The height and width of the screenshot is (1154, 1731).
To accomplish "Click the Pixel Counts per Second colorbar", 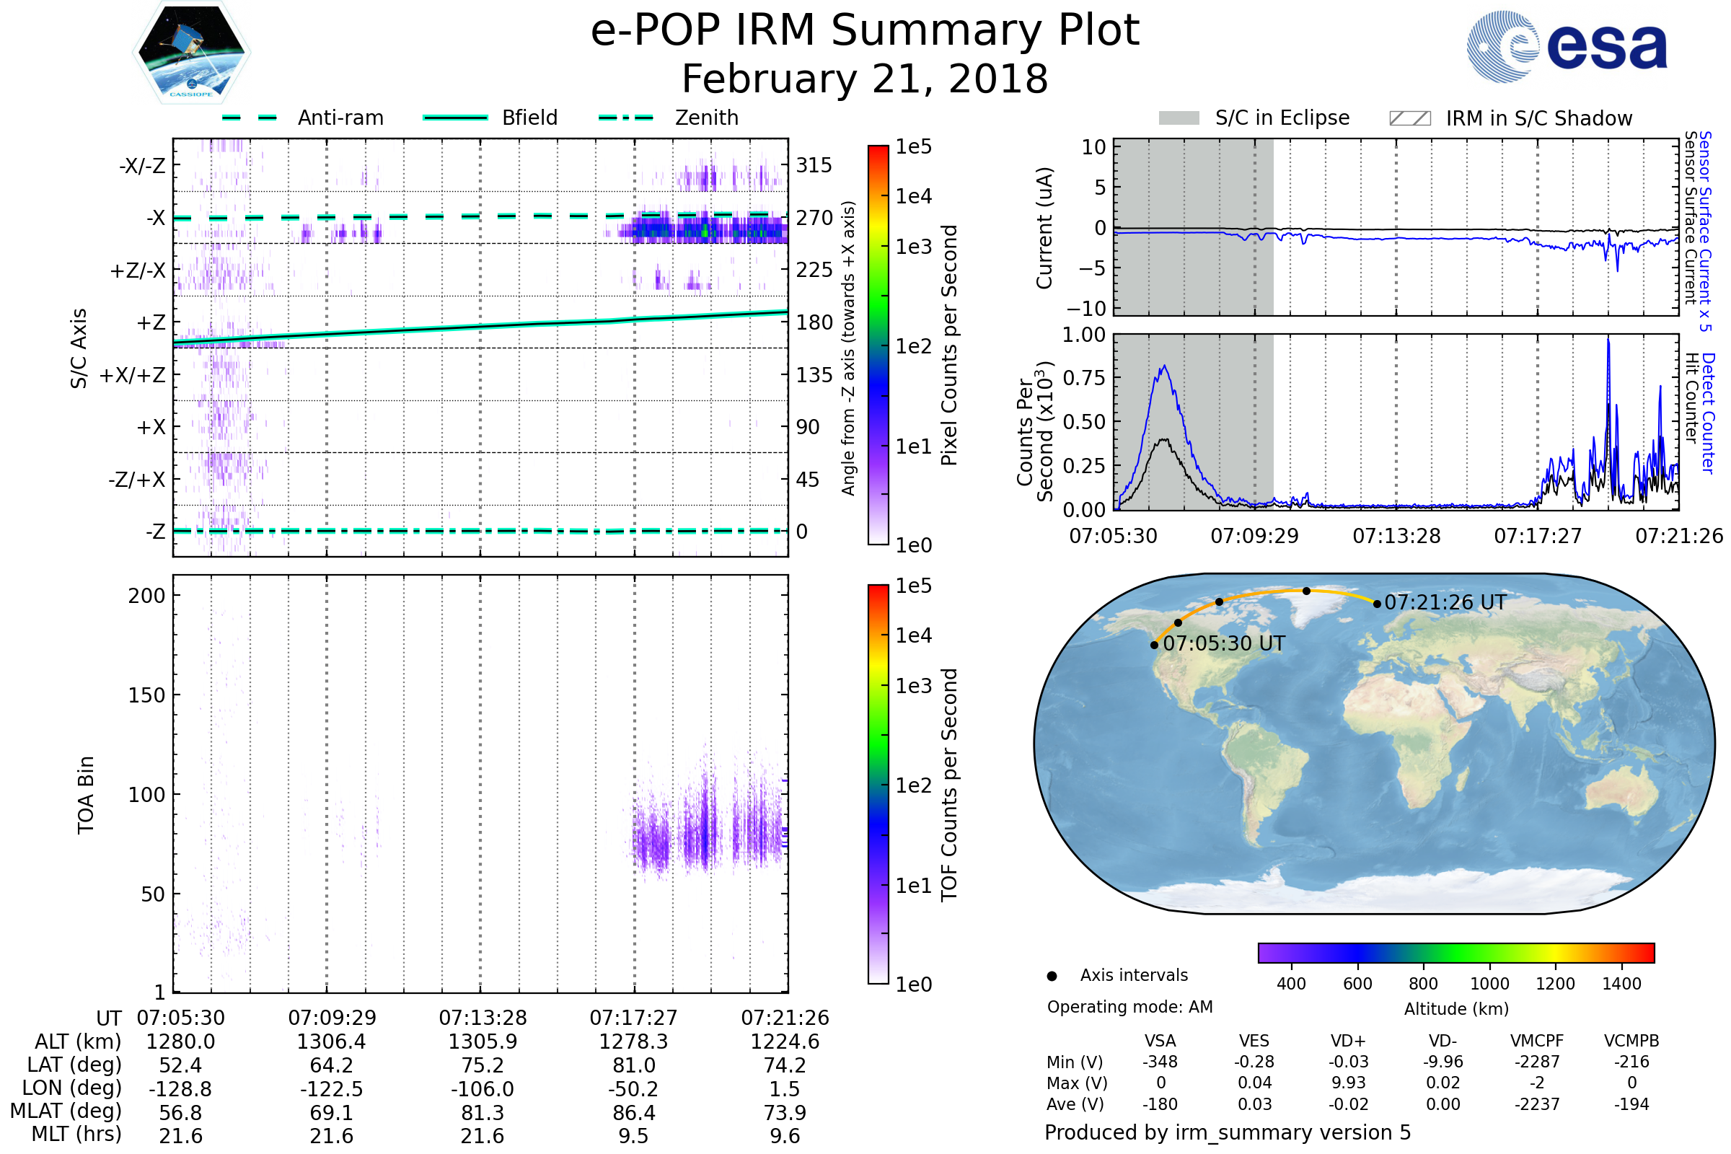I will coord(878,345).
